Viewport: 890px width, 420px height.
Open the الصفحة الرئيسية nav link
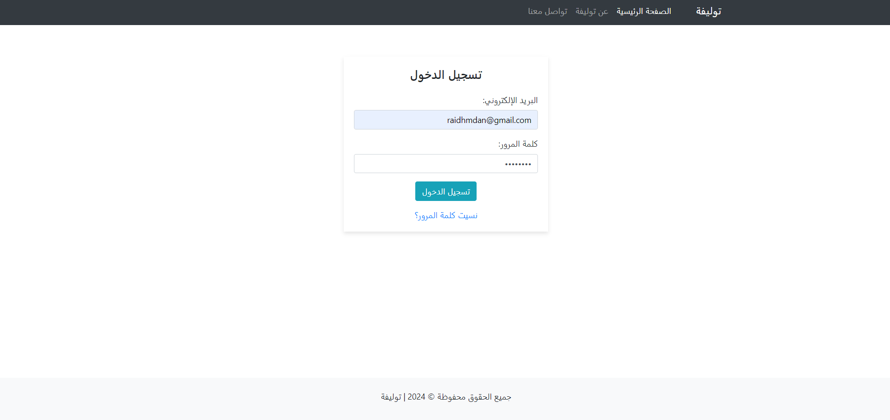[x=643, y=12]
